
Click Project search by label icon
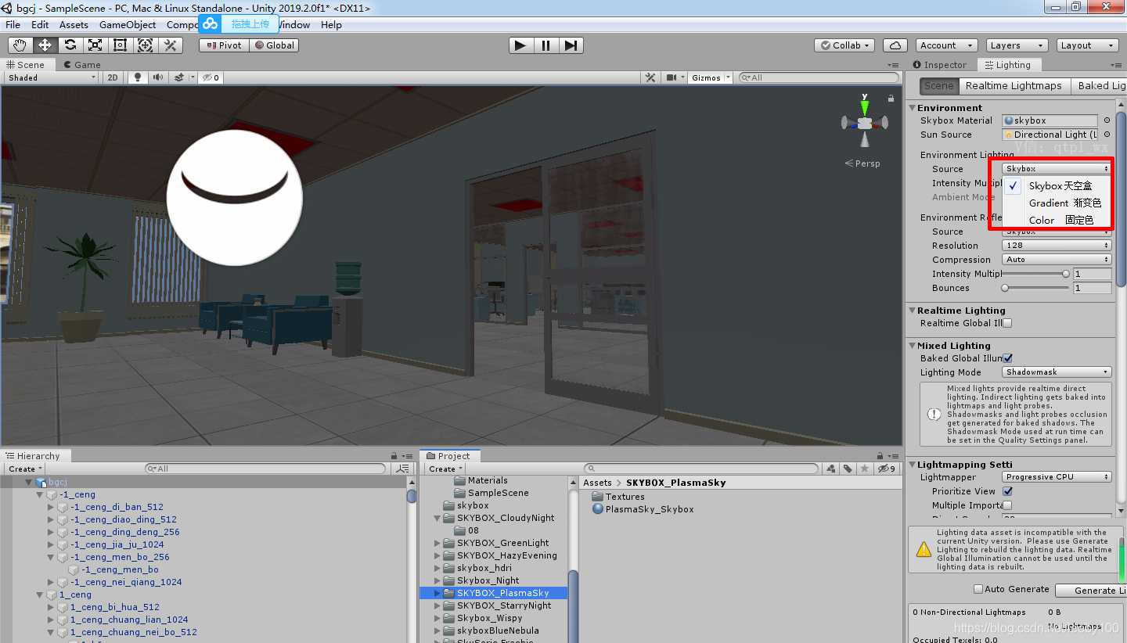(x=848, y=469)
